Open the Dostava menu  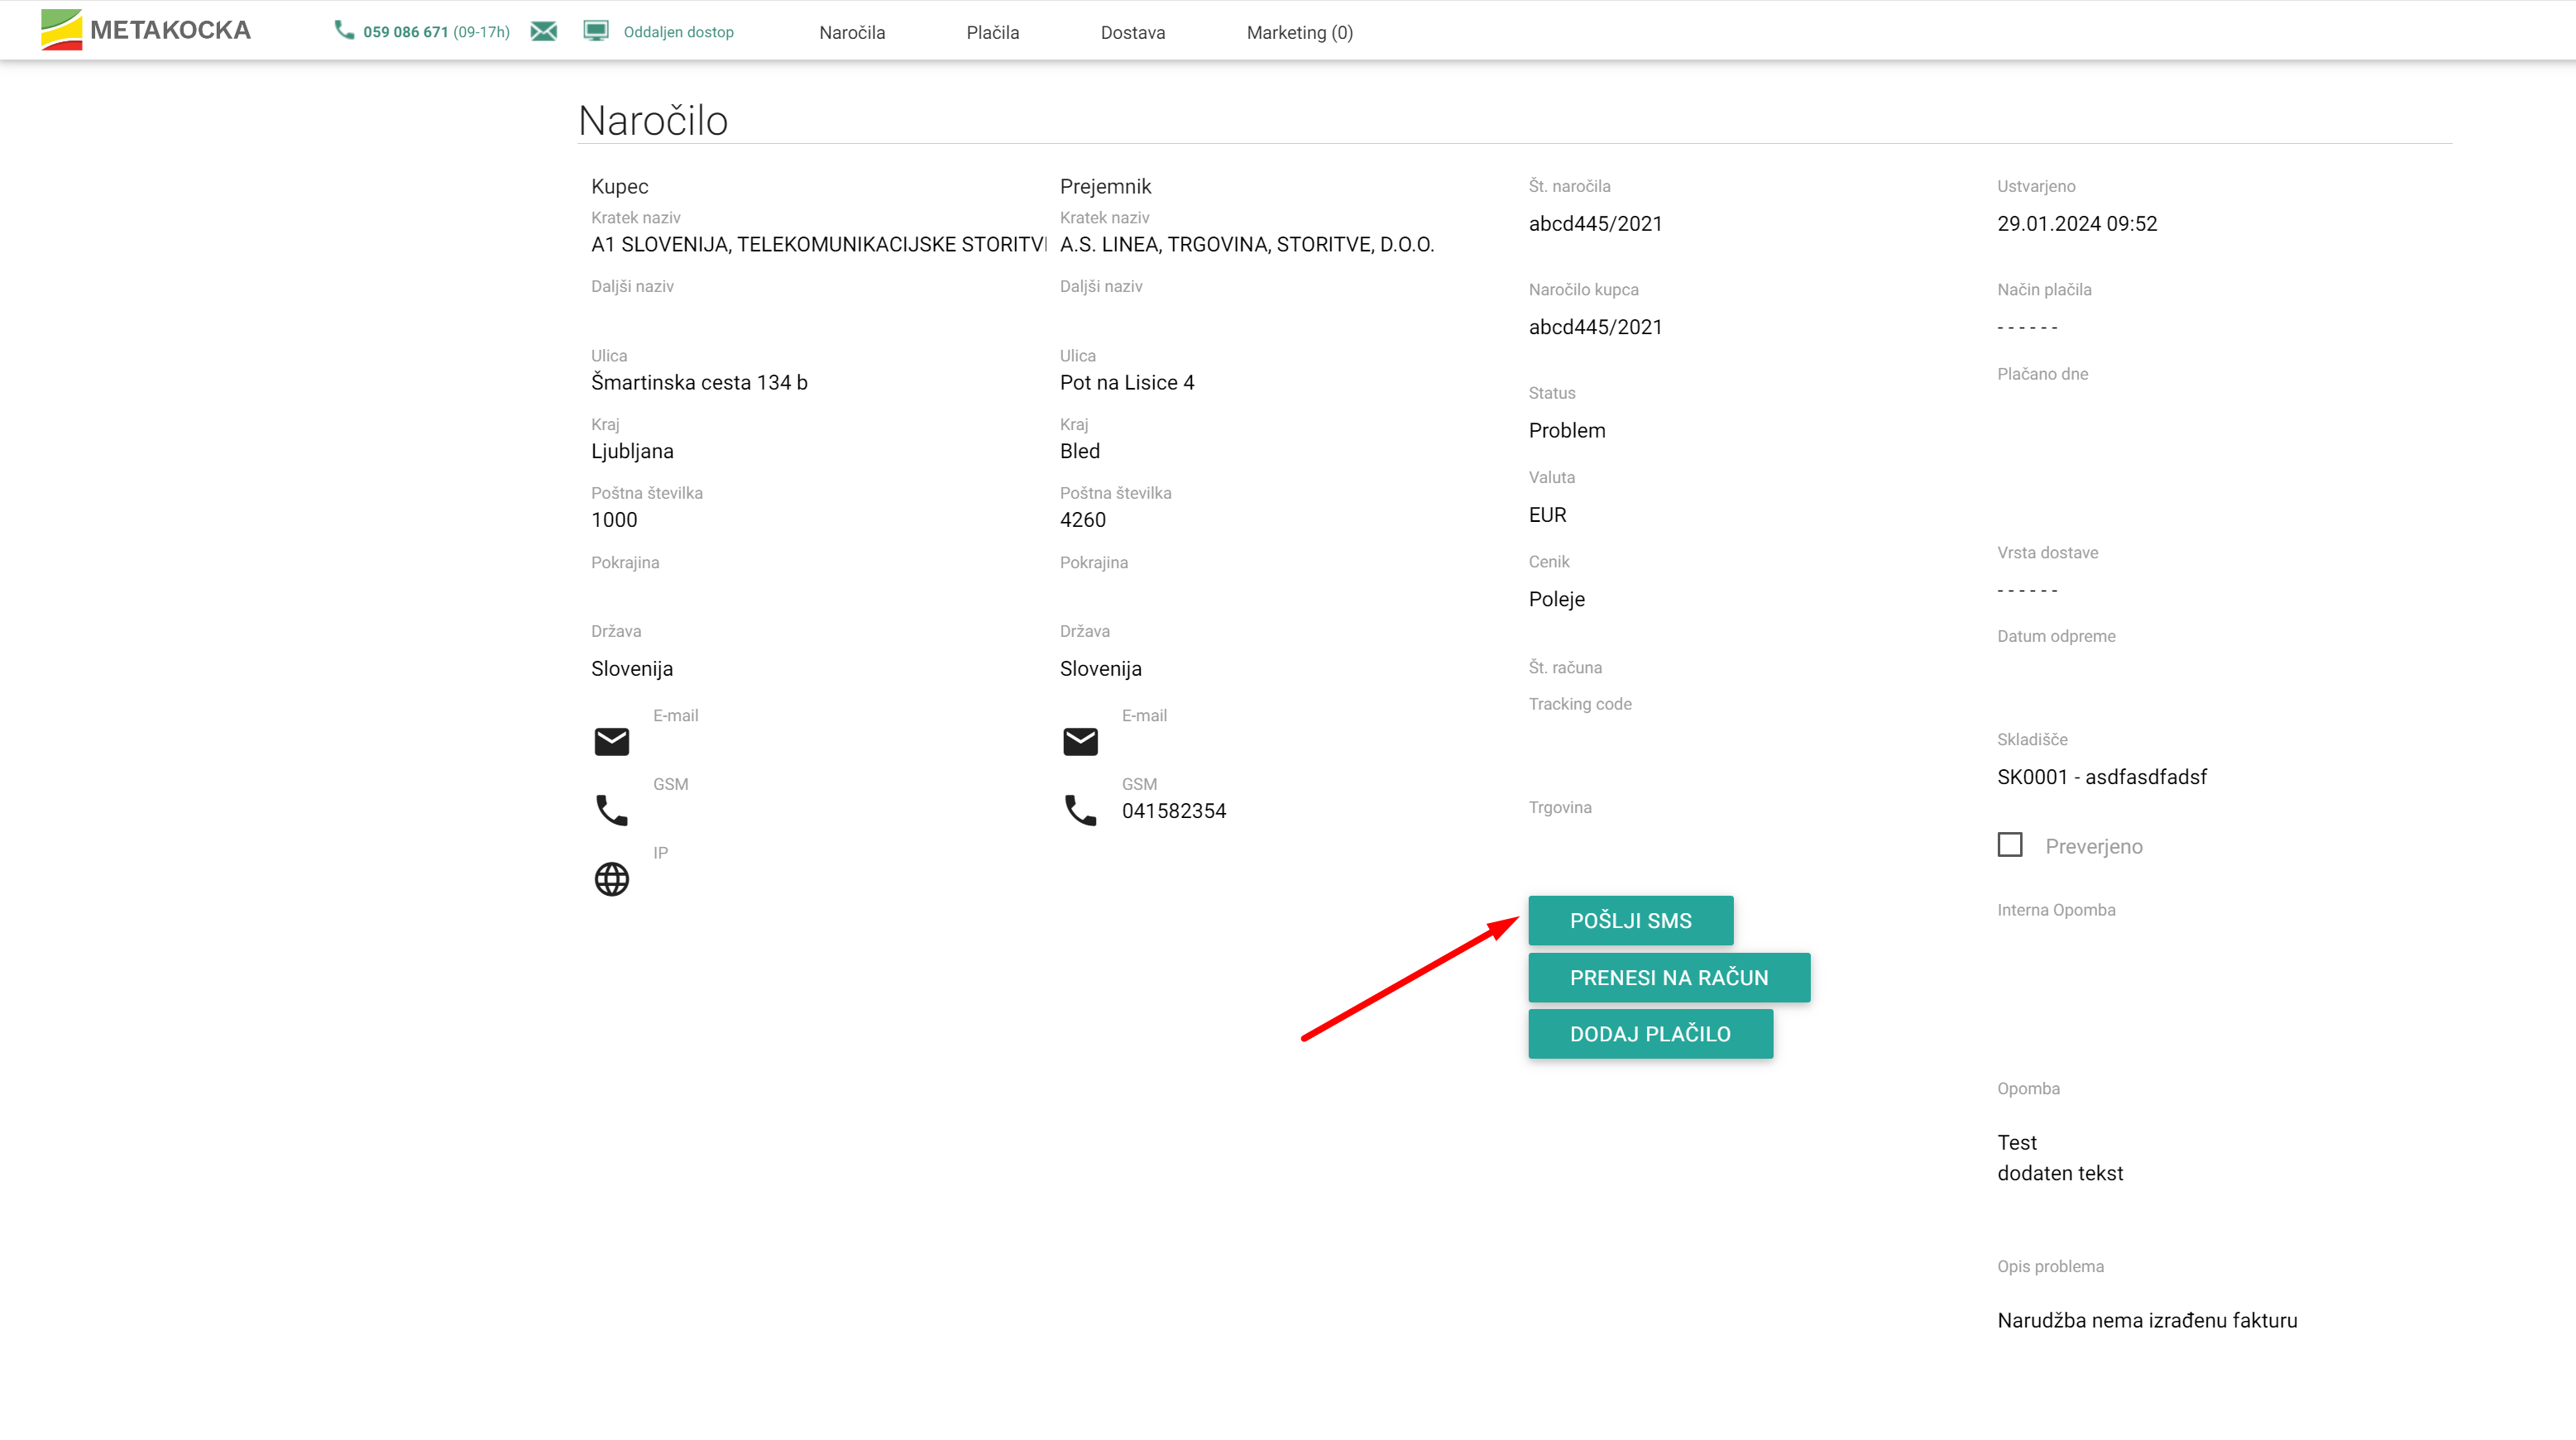[1132, 32]
